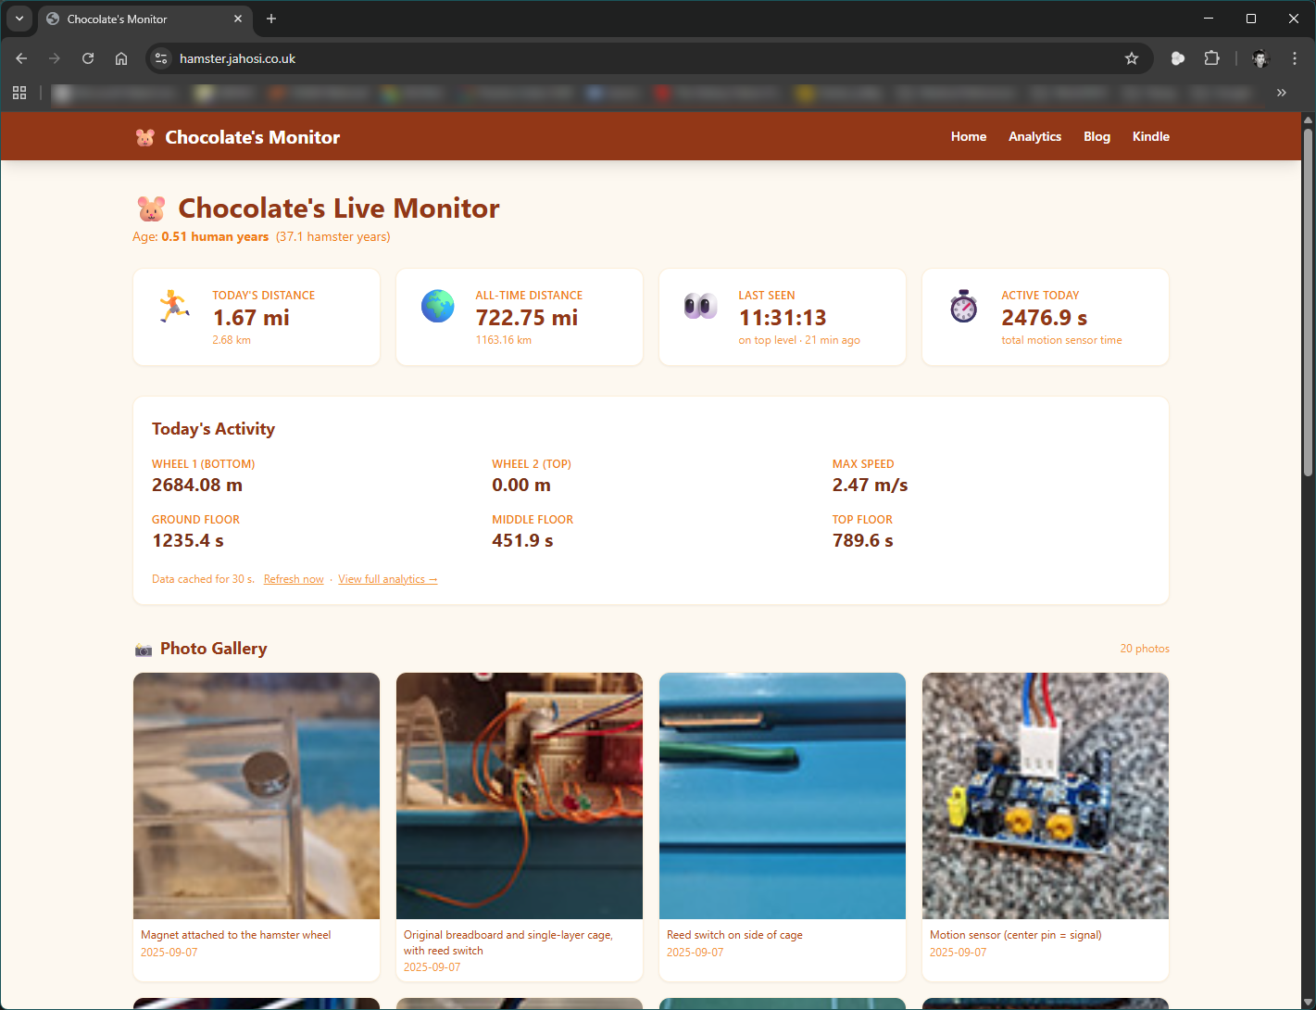This screenshot has height=1010, width=1316.
Task: Click the 'Data cached for 30 s.' text
Action: [x=203, y=579]
